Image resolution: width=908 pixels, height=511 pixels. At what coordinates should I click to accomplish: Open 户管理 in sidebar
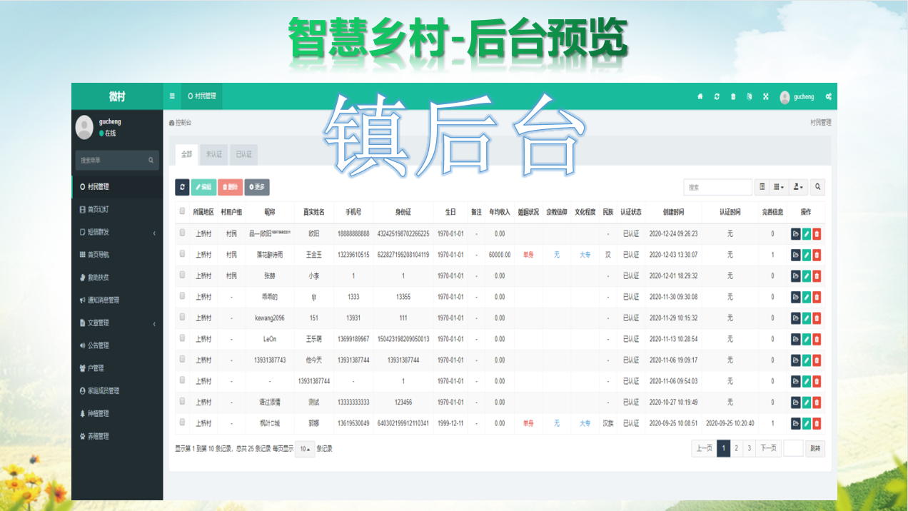117,368
